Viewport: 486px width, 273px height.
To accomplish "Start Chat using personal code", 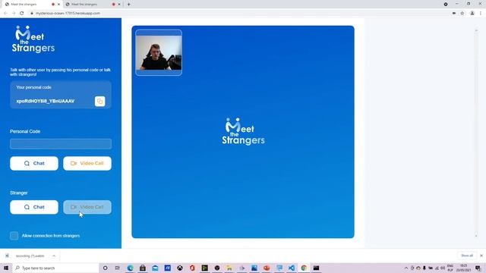I will click(34, 164).
